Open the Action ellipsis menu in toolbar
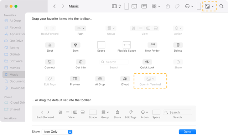 189,6
